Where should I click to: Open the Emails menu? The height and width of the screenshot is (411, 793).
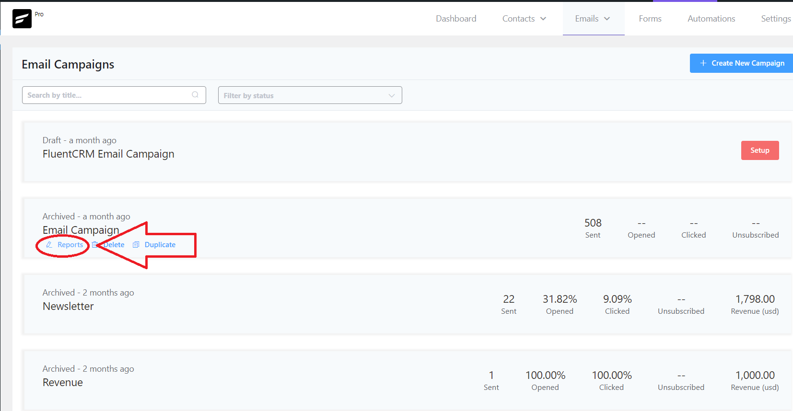(x=593, y=19)
